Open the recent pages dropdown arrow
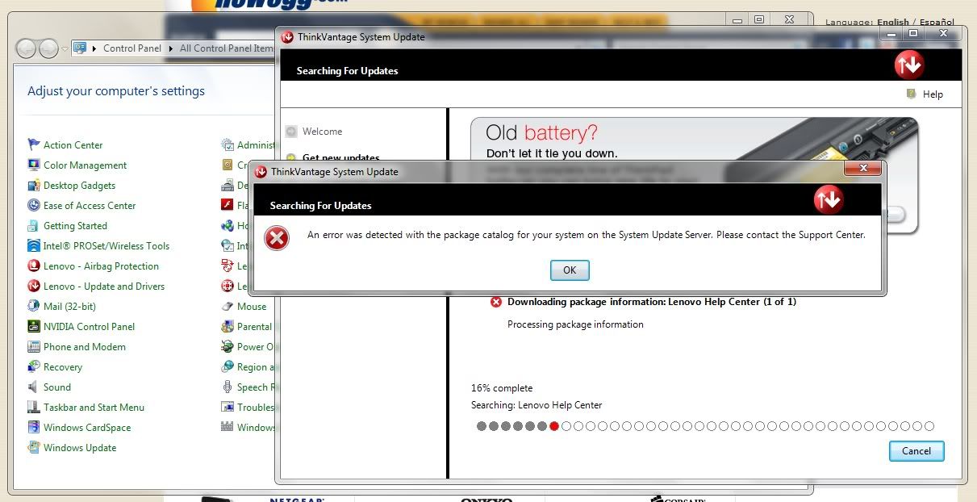The height and width of the screenshot is (502, 977). [65, 48]
